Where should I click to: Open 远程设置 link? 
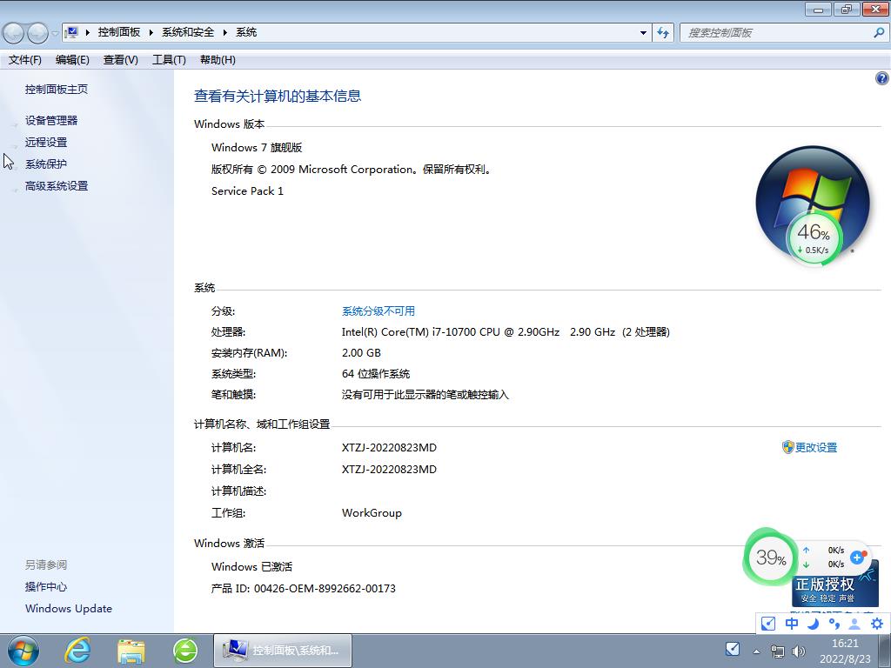46,142
